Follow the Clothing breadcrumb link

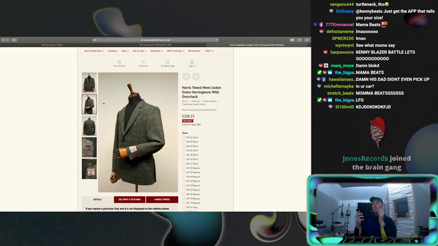[x=195, y=101]
